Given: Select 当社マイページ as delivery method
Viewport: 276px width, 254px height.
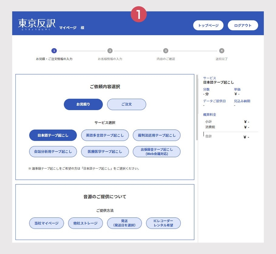Looking at the screenshot, I should pos(46,223).
